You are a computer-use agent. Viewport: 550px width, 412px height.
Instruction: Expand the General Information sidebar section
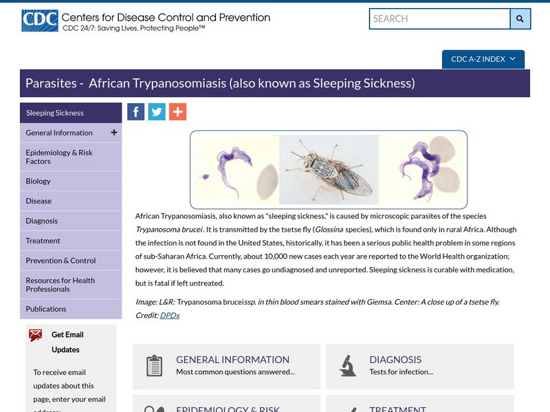coord(114,133)
